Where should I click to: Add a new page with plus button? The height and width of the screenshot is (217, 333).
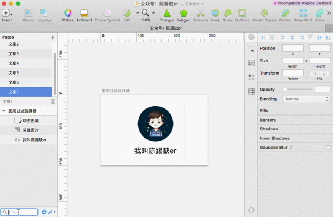coord(52,37)
